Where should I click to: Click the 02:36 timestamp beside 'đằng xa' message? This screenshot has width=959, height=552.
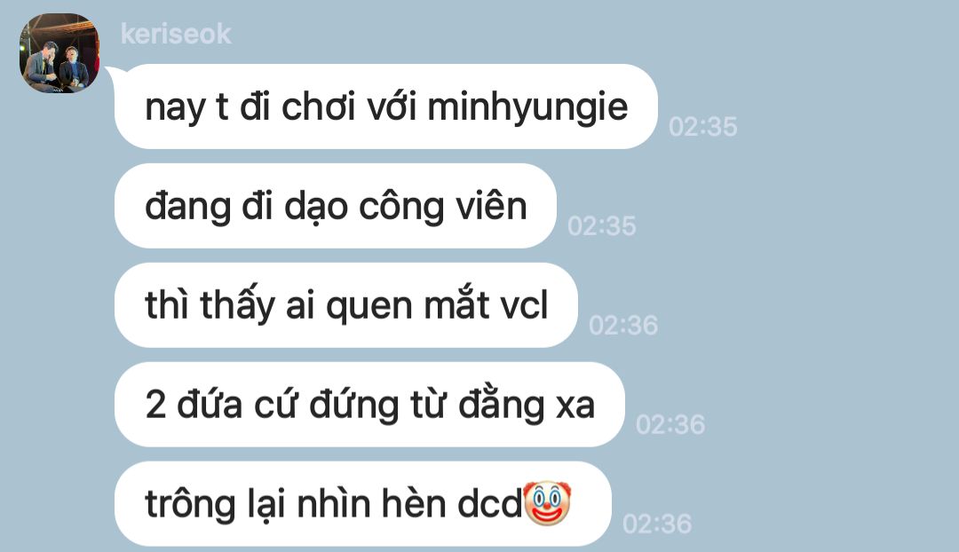click(670, 424)
